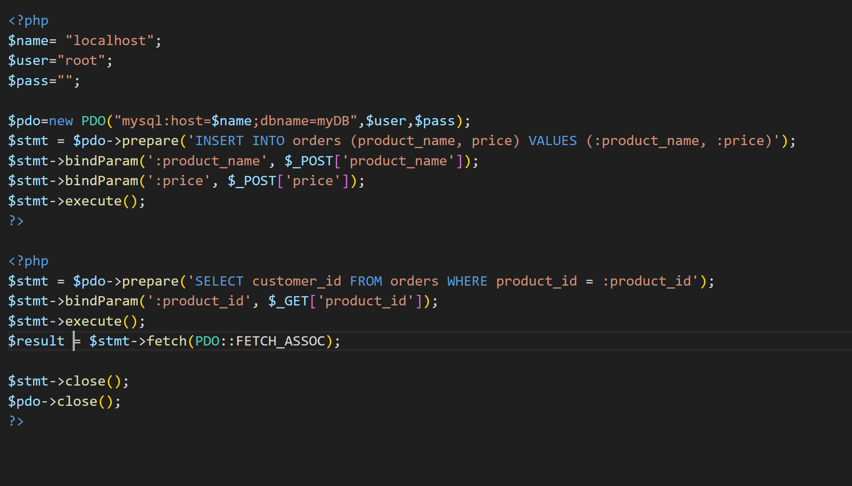852x486 pixels.
Task: Click the $stmt->close() statement
Action: pyautogui.click(x=68, y=381)
